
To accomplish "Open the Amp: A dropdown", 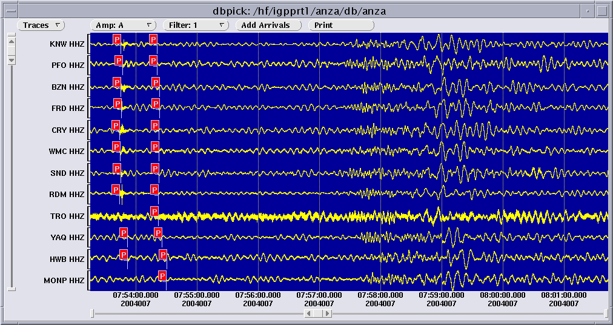I will (x=123, y=25).
